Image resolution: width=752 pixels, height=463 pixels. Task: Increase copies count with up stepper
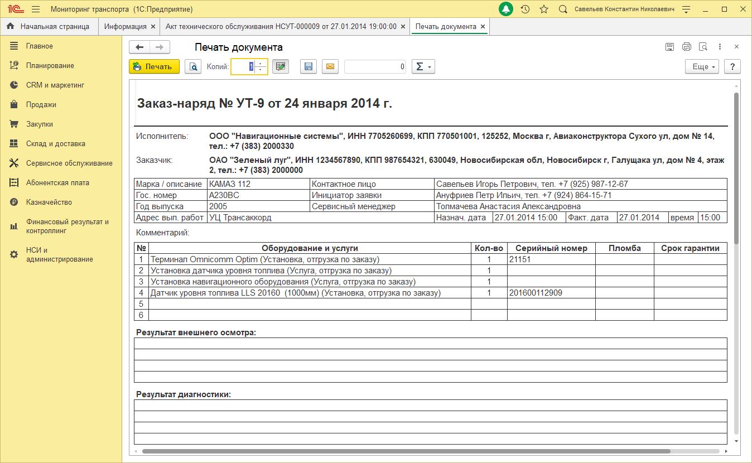[x=261, y=64]
